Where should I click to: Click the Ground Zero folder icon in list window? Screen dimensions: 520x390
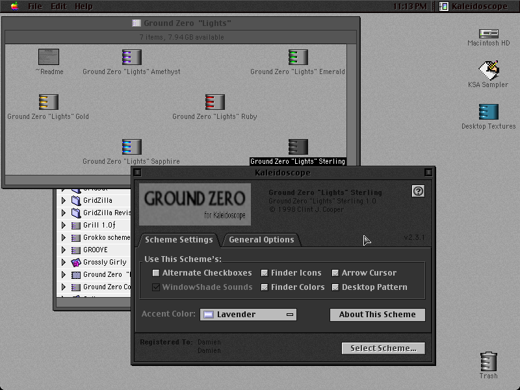coord(76,274)
